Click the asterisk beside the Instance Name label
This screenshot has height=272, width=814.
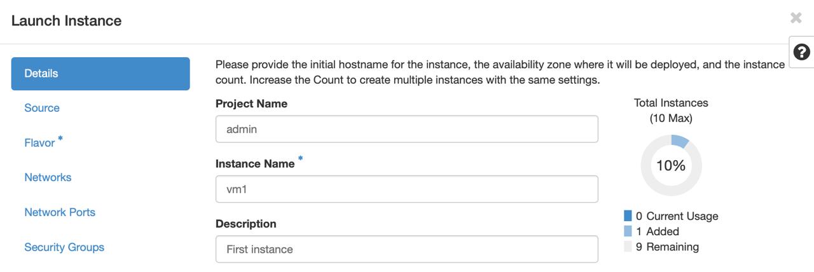coord(301,159)
